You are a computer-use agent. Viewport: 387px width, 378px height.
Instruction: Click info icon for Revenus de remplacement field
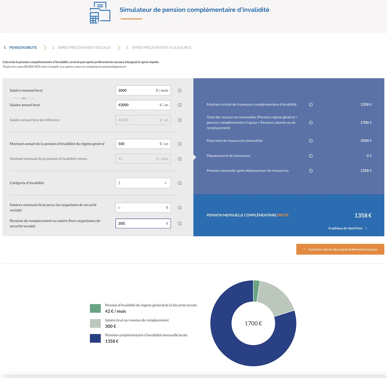tap(180, 224)
